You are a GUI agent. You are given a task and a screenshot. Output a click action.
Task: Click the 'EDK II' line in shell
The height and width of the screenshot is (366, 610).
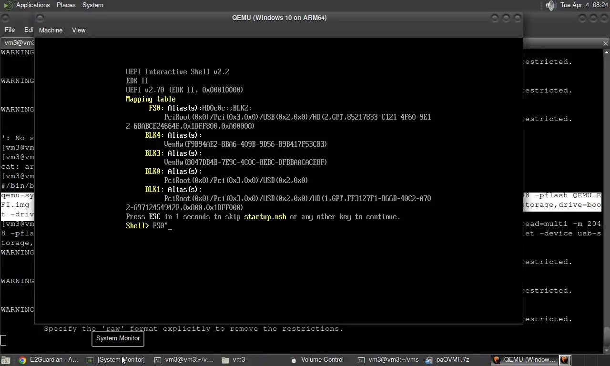coord(137,81)
